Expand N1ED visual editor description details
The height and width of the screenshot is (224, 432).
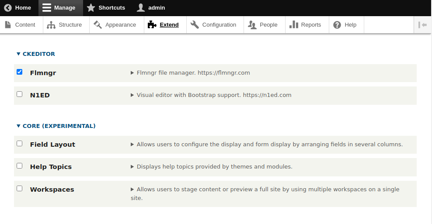pos(211,95)
